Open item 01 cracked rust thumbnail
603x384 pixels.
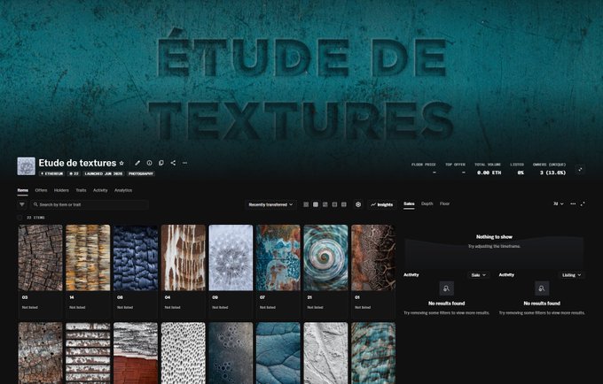pyautogui.click(x=373, y=257)
